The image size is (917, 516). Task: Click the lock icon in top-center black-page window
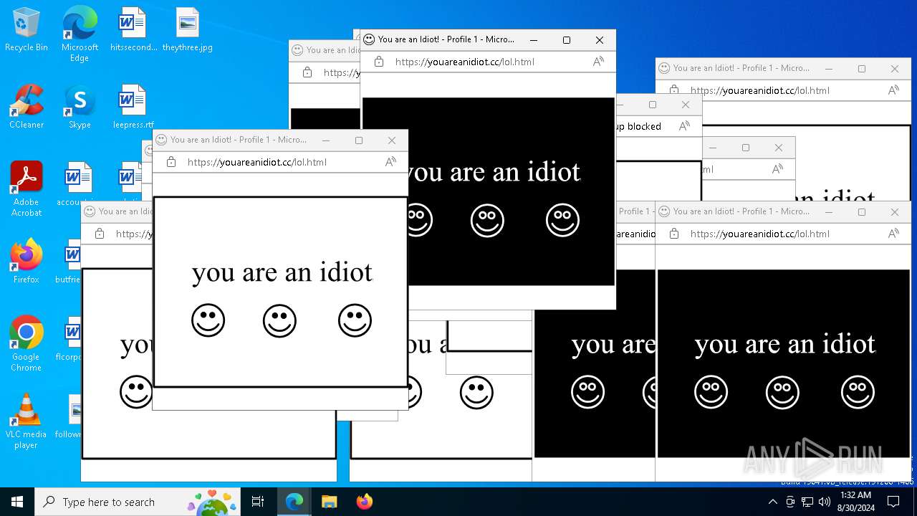point(379,62)
